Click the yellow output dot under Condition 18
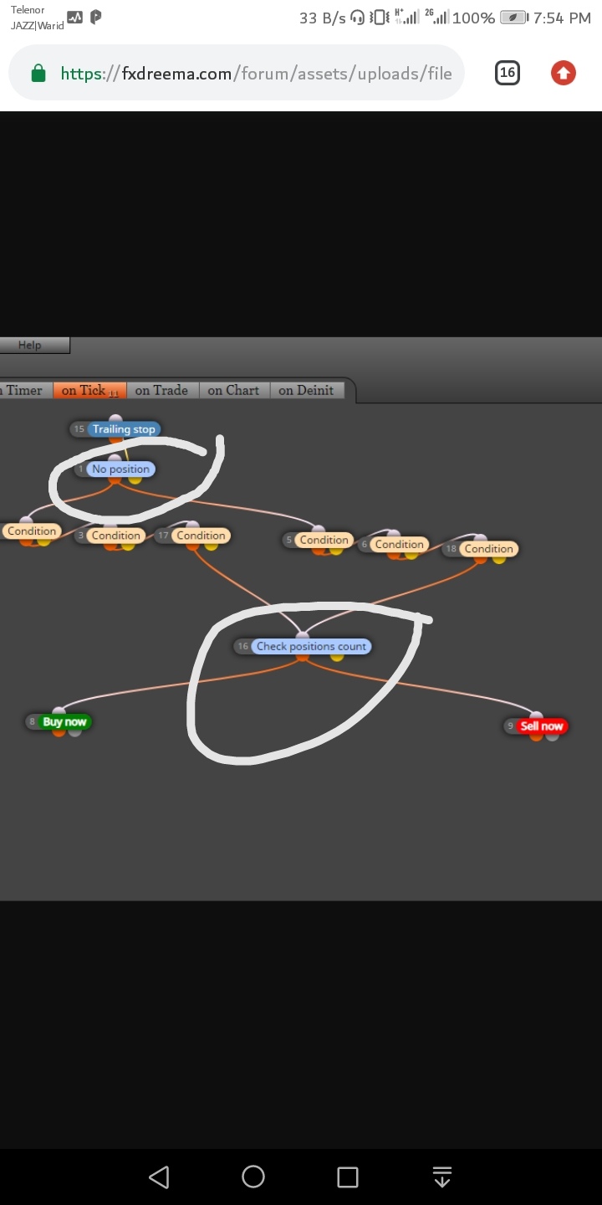Viewport: 602px width, 1205px height. pos(499,558)
